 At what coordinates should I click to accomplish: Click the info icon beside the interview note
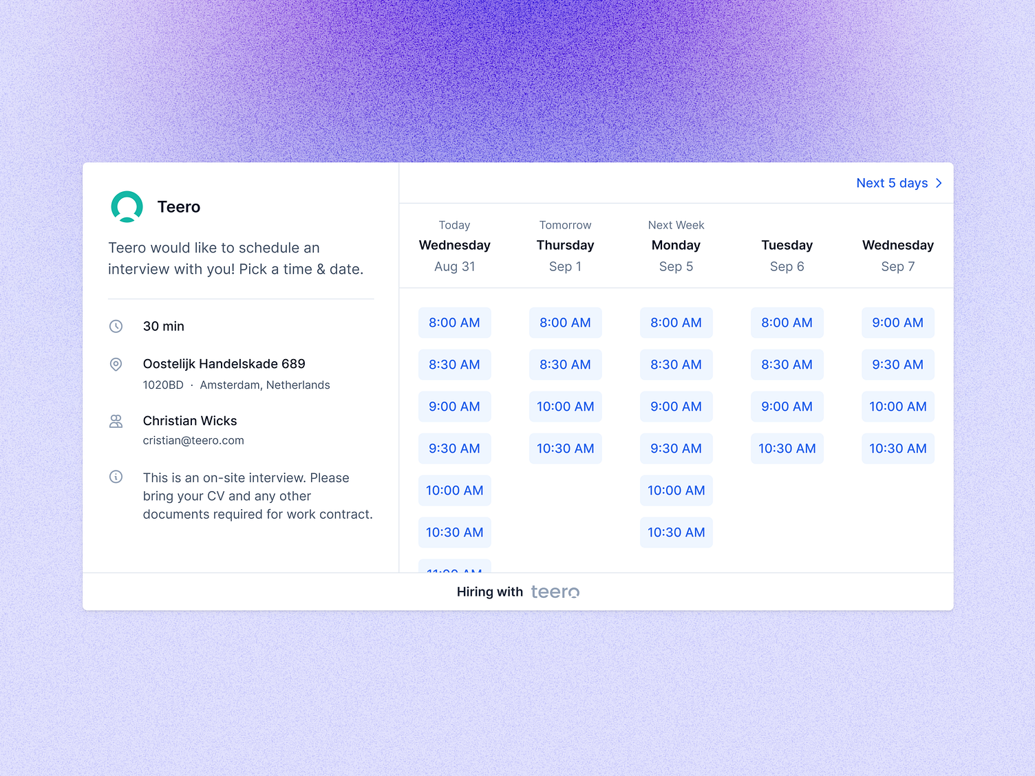pyautogui.click(x=116, y=477)
